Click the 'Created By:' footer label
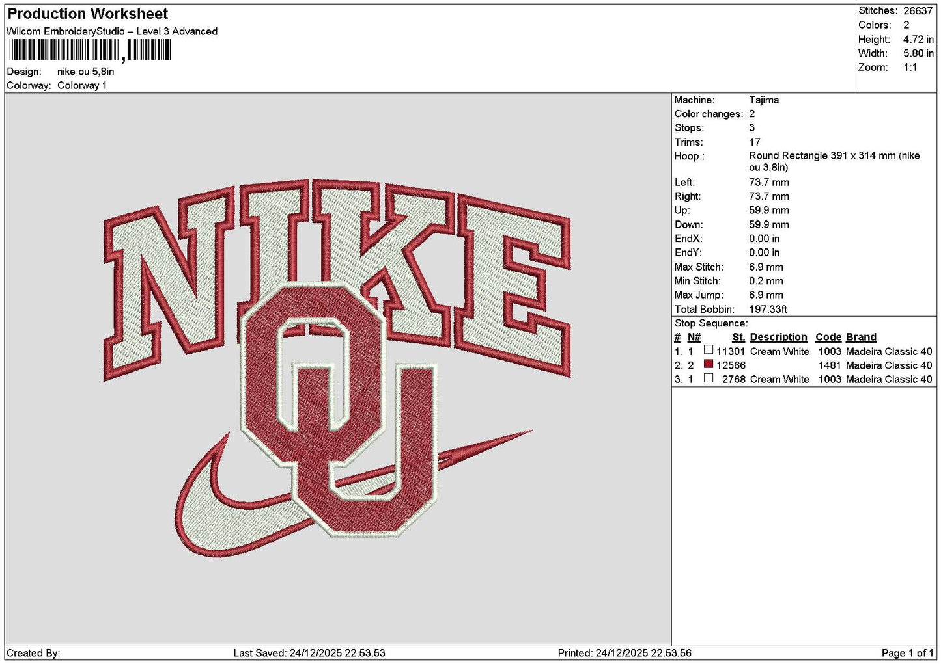The image size is (941, 664). [33, 653]
